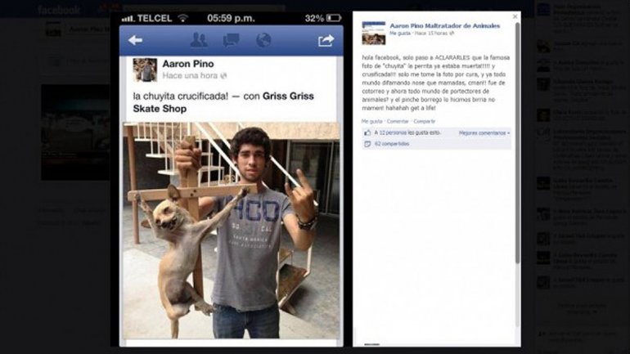The image size is (630, 354).
Task: Click the page profile thumbnail in the right panel
Action: pyautogui.click(x=374, y=33)
